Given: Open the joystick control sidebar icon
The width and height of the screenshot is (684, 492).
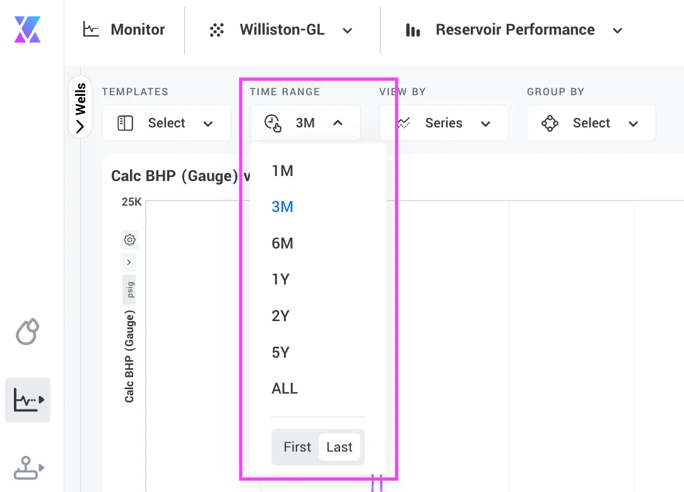Looking at the screenshot, I should (28, 468).
